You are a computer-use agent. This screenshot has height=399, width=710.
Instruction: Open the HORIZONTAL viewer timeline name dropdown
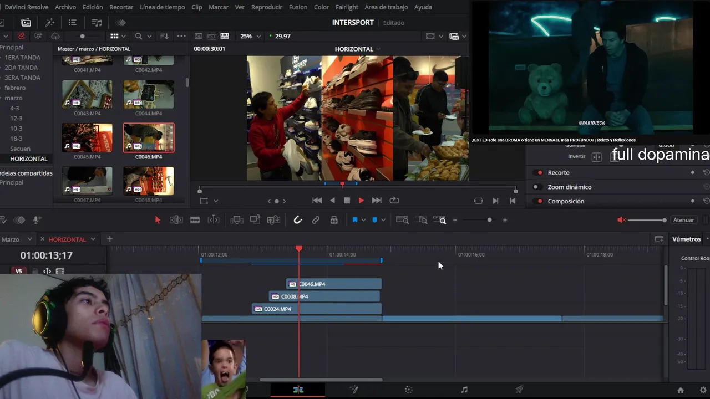(378, 49)
